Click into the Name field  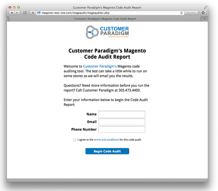click(122, 114)
